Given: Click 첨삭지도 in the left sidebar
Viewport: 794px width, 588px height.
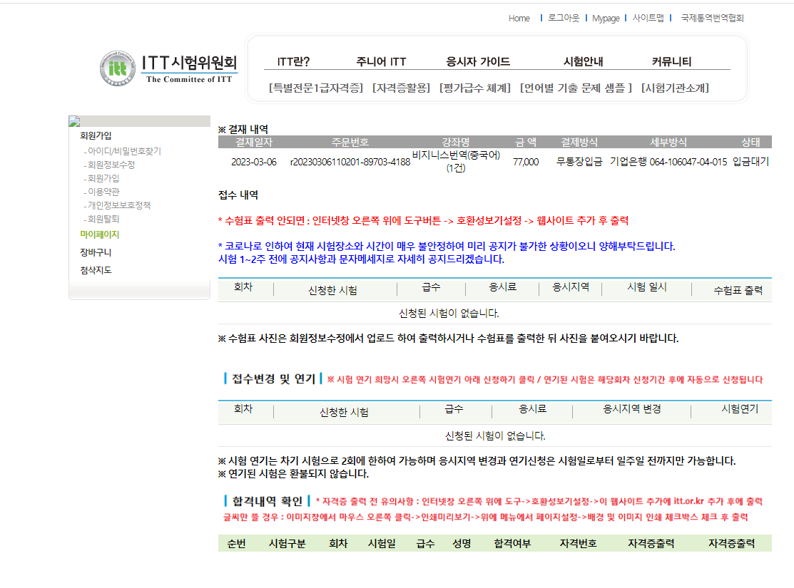Looking at the screenshot, I should [x=96, y=270].
